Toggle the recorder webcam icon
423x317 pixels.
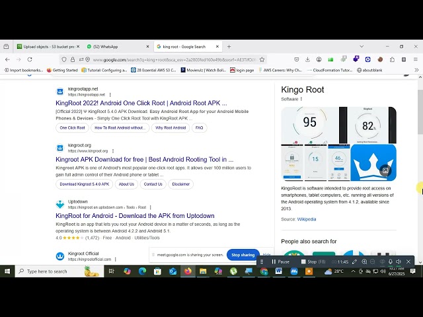coord(382,262)
